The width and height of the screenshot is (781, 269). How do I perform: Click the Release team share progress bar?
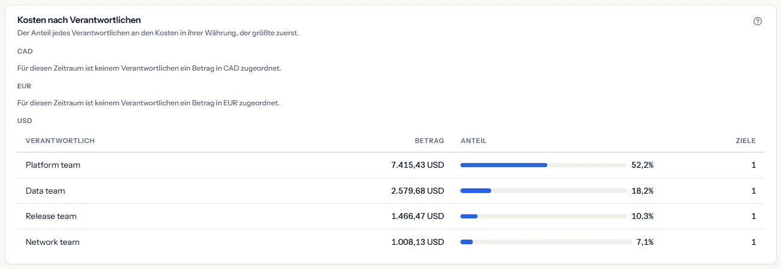coord(544,217)
